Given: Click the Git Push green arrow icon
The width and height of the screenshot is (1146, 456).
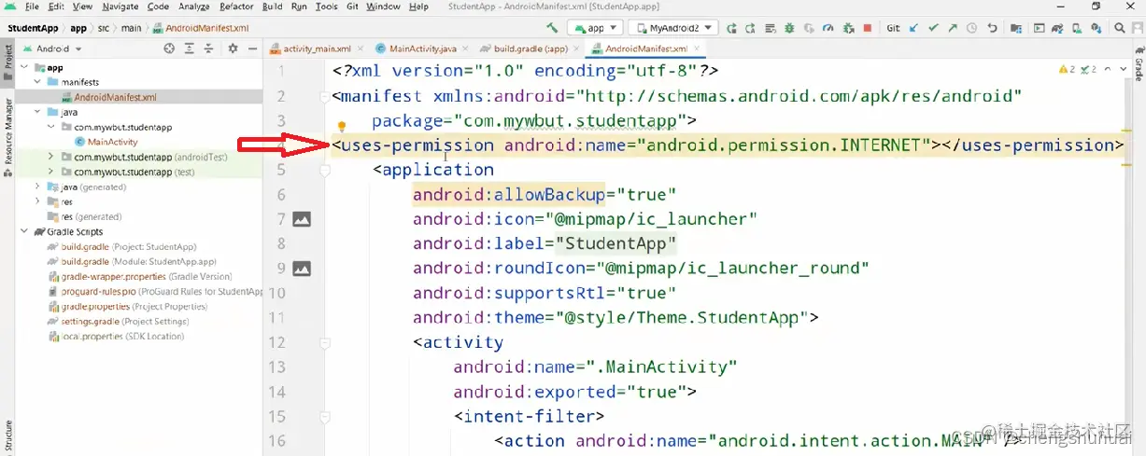Looking at the screenshot, I should 954,28.
